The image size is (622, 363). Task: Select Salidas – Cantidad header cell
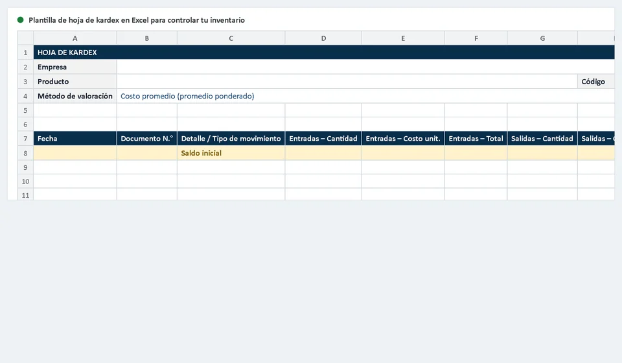pyautogui.click(x=542, y=139)
